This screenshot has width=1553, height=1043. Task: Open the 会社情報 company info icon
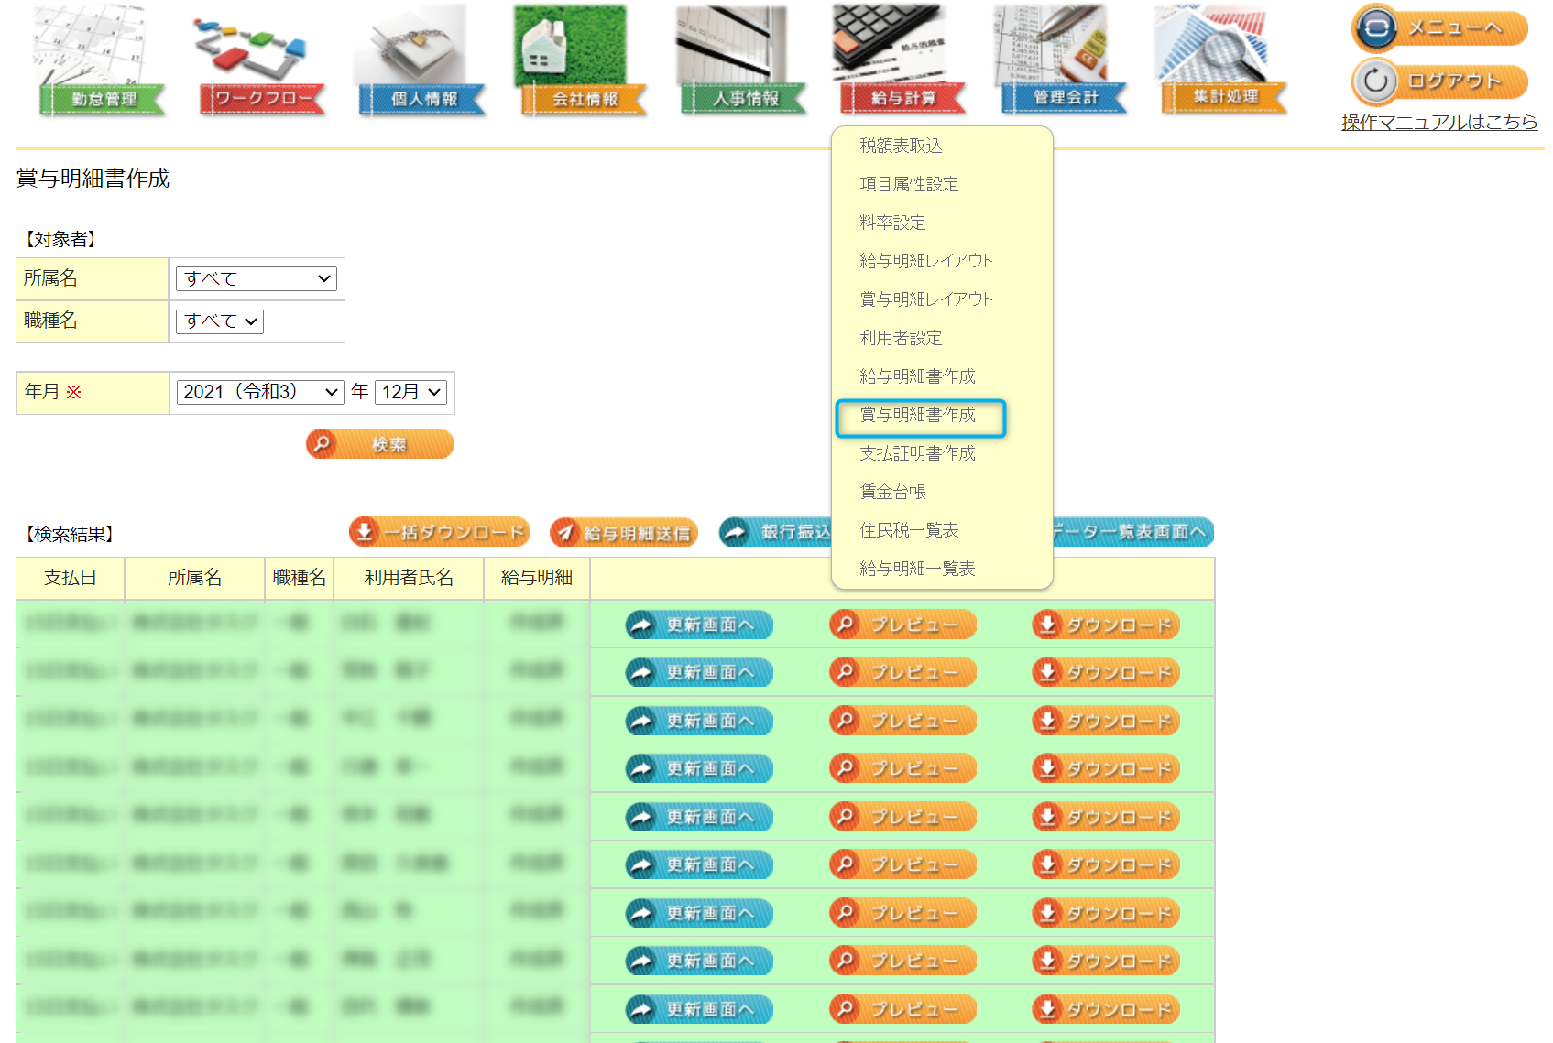click(584, 62)
